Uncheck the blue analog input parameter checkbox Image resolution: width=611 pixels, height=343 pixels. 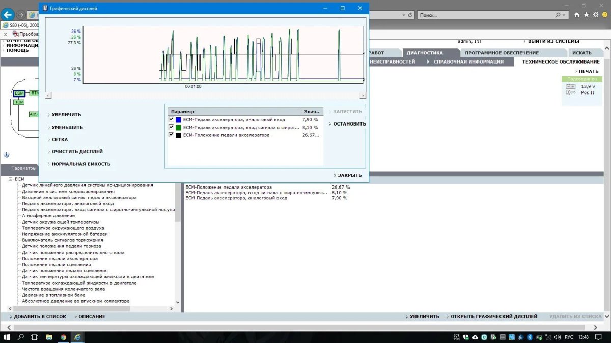click(x=171, y=120)
